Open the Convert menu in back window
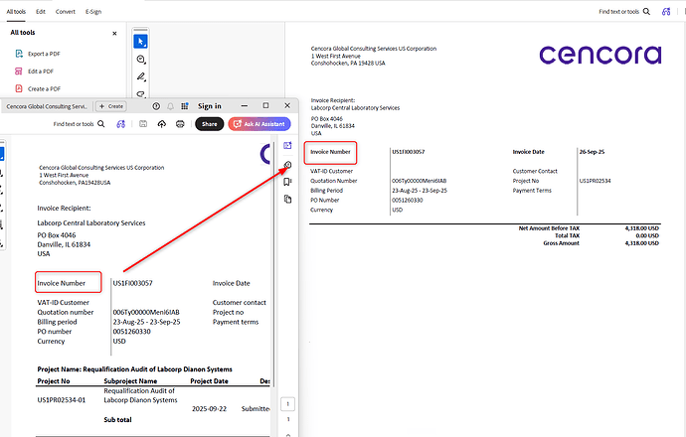 pos(66,12)
